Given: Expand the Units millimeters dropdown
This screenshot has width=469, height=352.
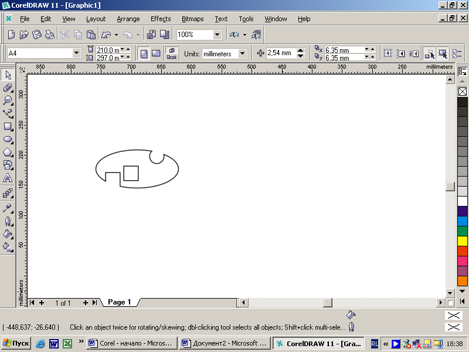Looking at the screenshot, I should [x=243, y=54].
